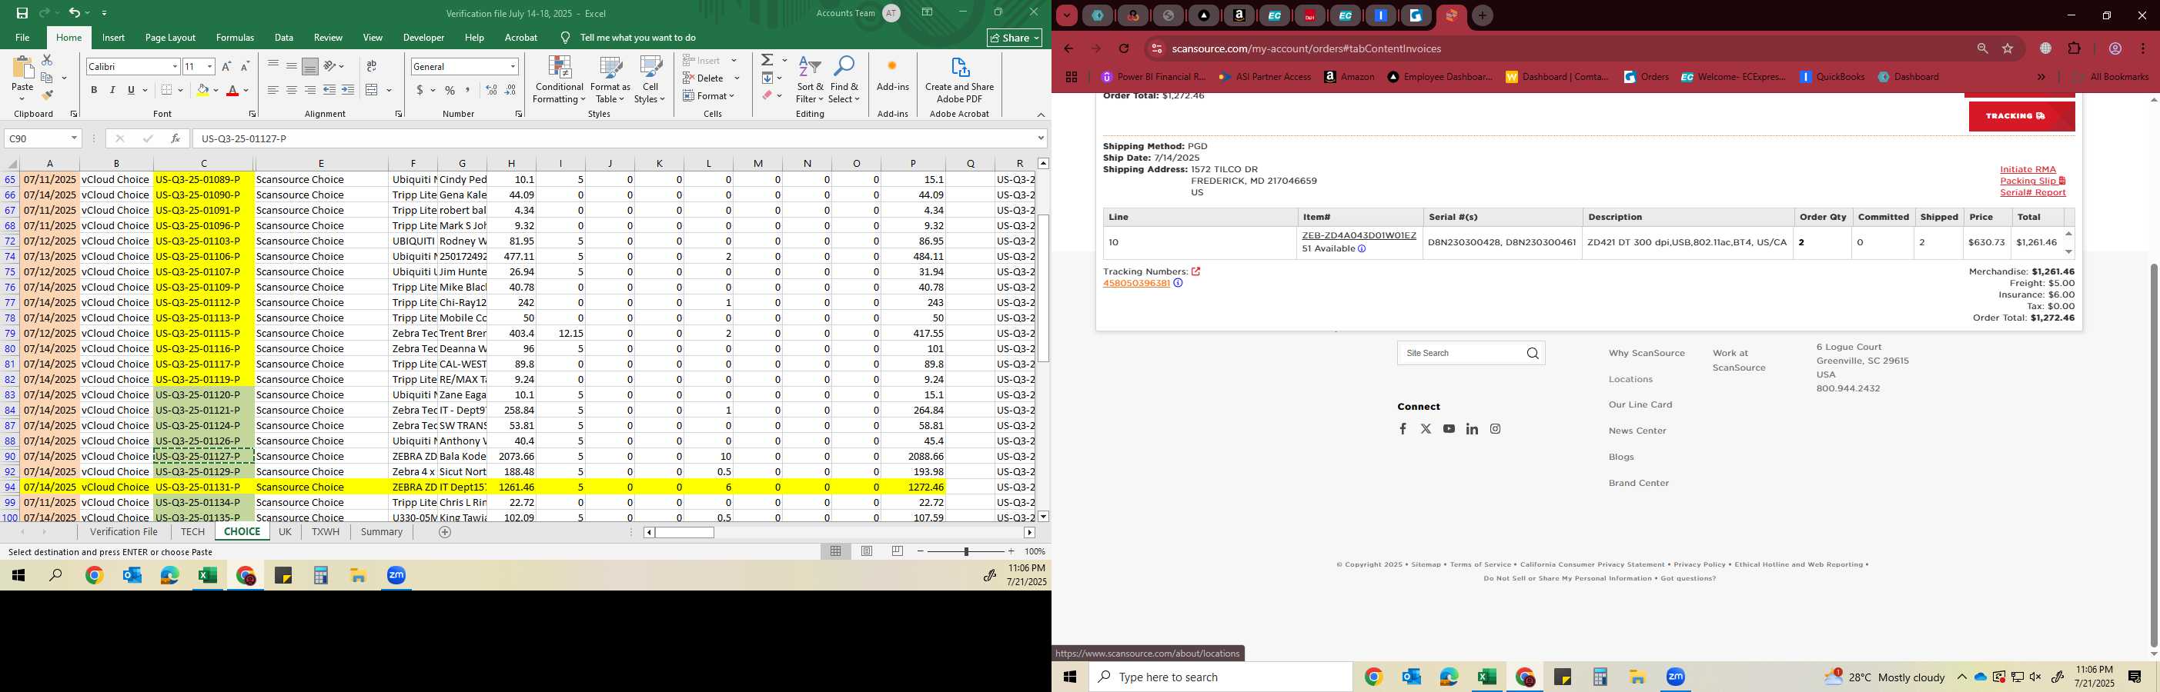Viewport: 2160px width, 692px height.
Task: Open the fill color dropdown arrow
Action: pos(216,91)
